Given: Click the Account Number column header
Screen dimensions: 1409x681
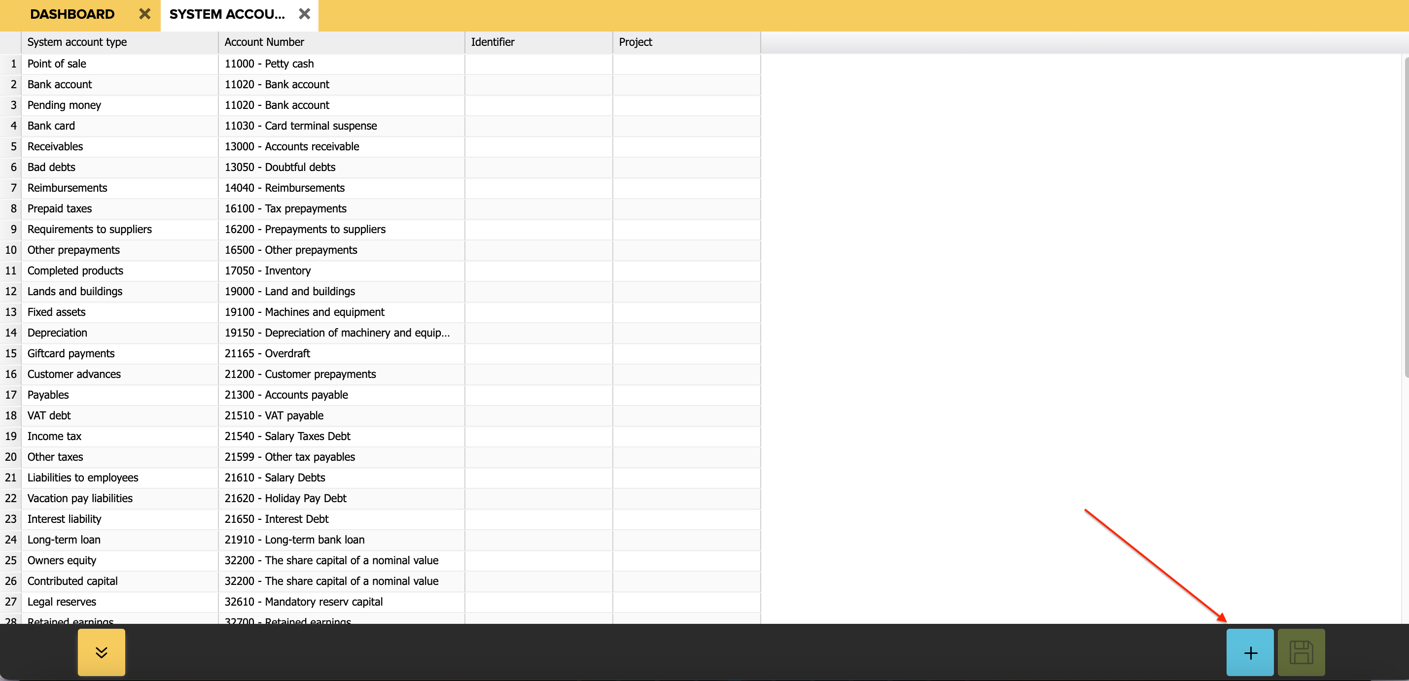Looking at the screenshot, I should [264, 42].
